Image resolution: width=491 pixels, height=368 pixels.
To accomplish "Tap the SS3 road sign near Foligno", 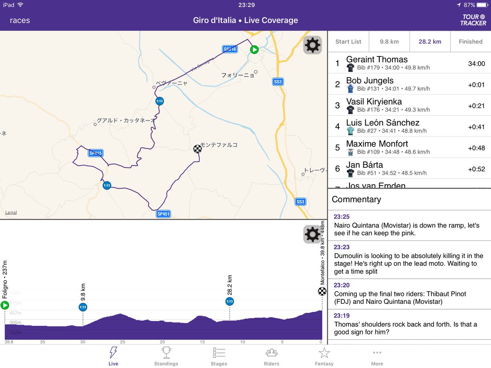I will tap(278, 82).
